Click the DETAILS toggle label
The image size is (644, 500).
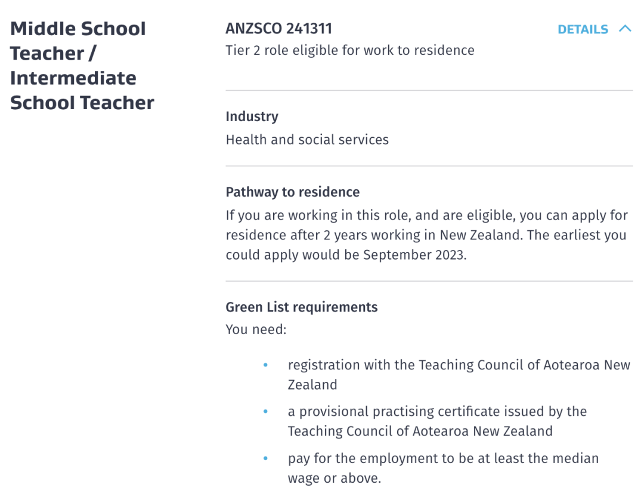coord(583,29)
